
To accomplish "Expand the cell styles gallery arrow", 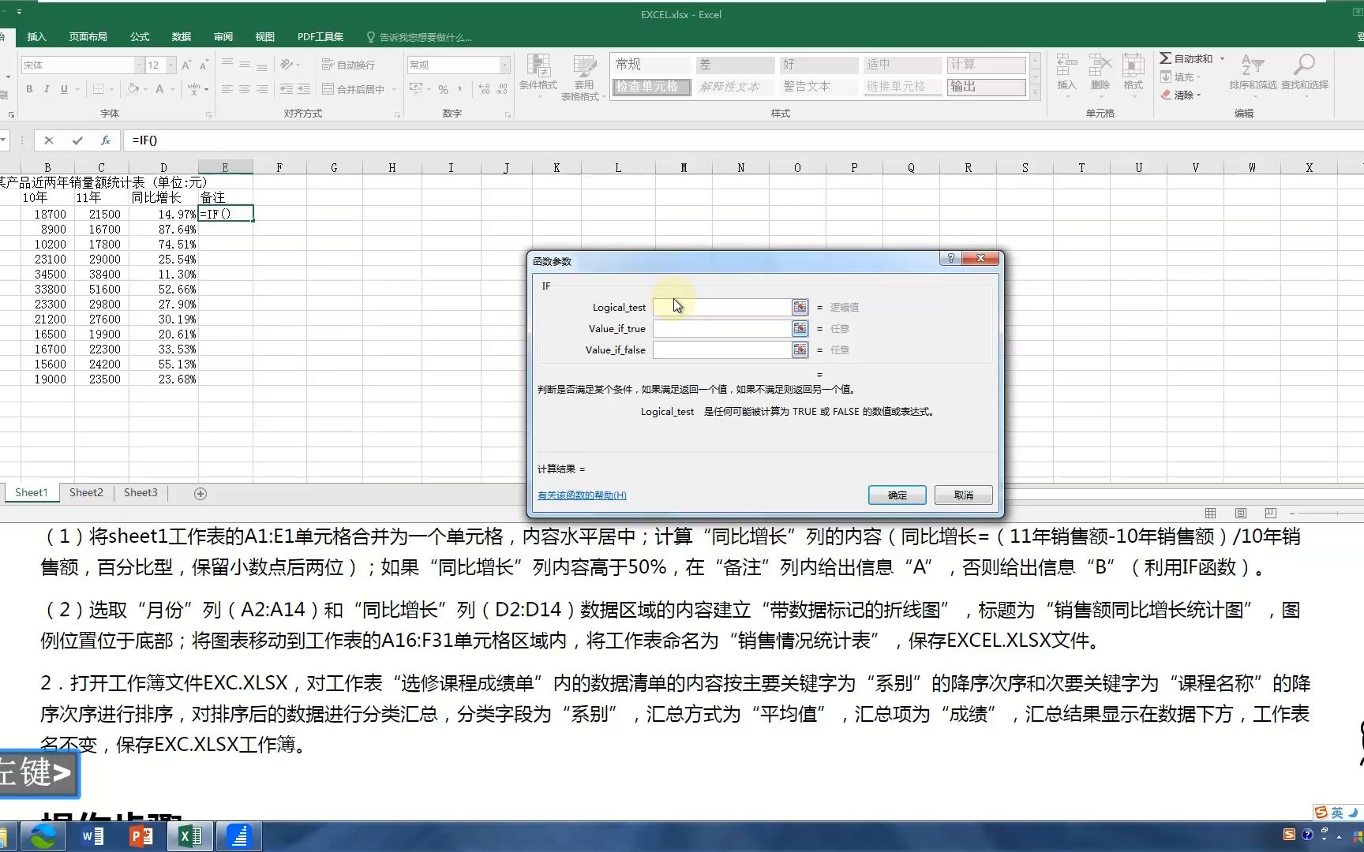I will coord(1036,94).
